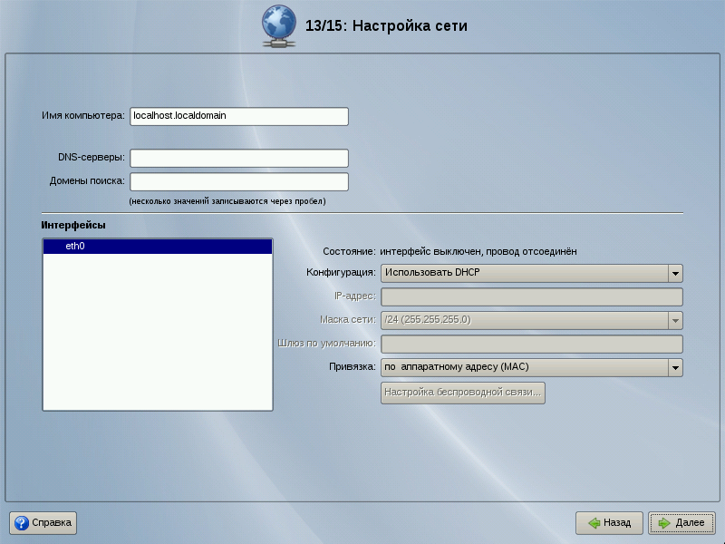This screenshot has width=725, height=544.
Task: Click the green right arrow icon beside Далее
Action: pos(664,523)
